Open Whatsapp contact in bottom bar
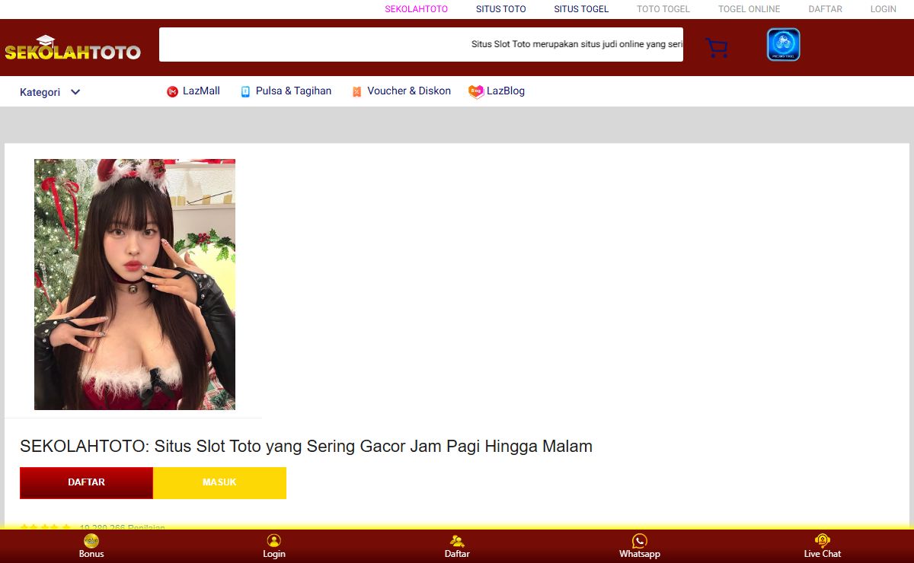This screenshot has width=914, height=563. [x=640, y=546]
